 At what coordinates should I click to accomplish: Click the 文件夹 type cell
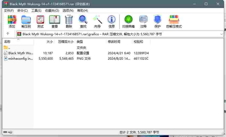81,48
